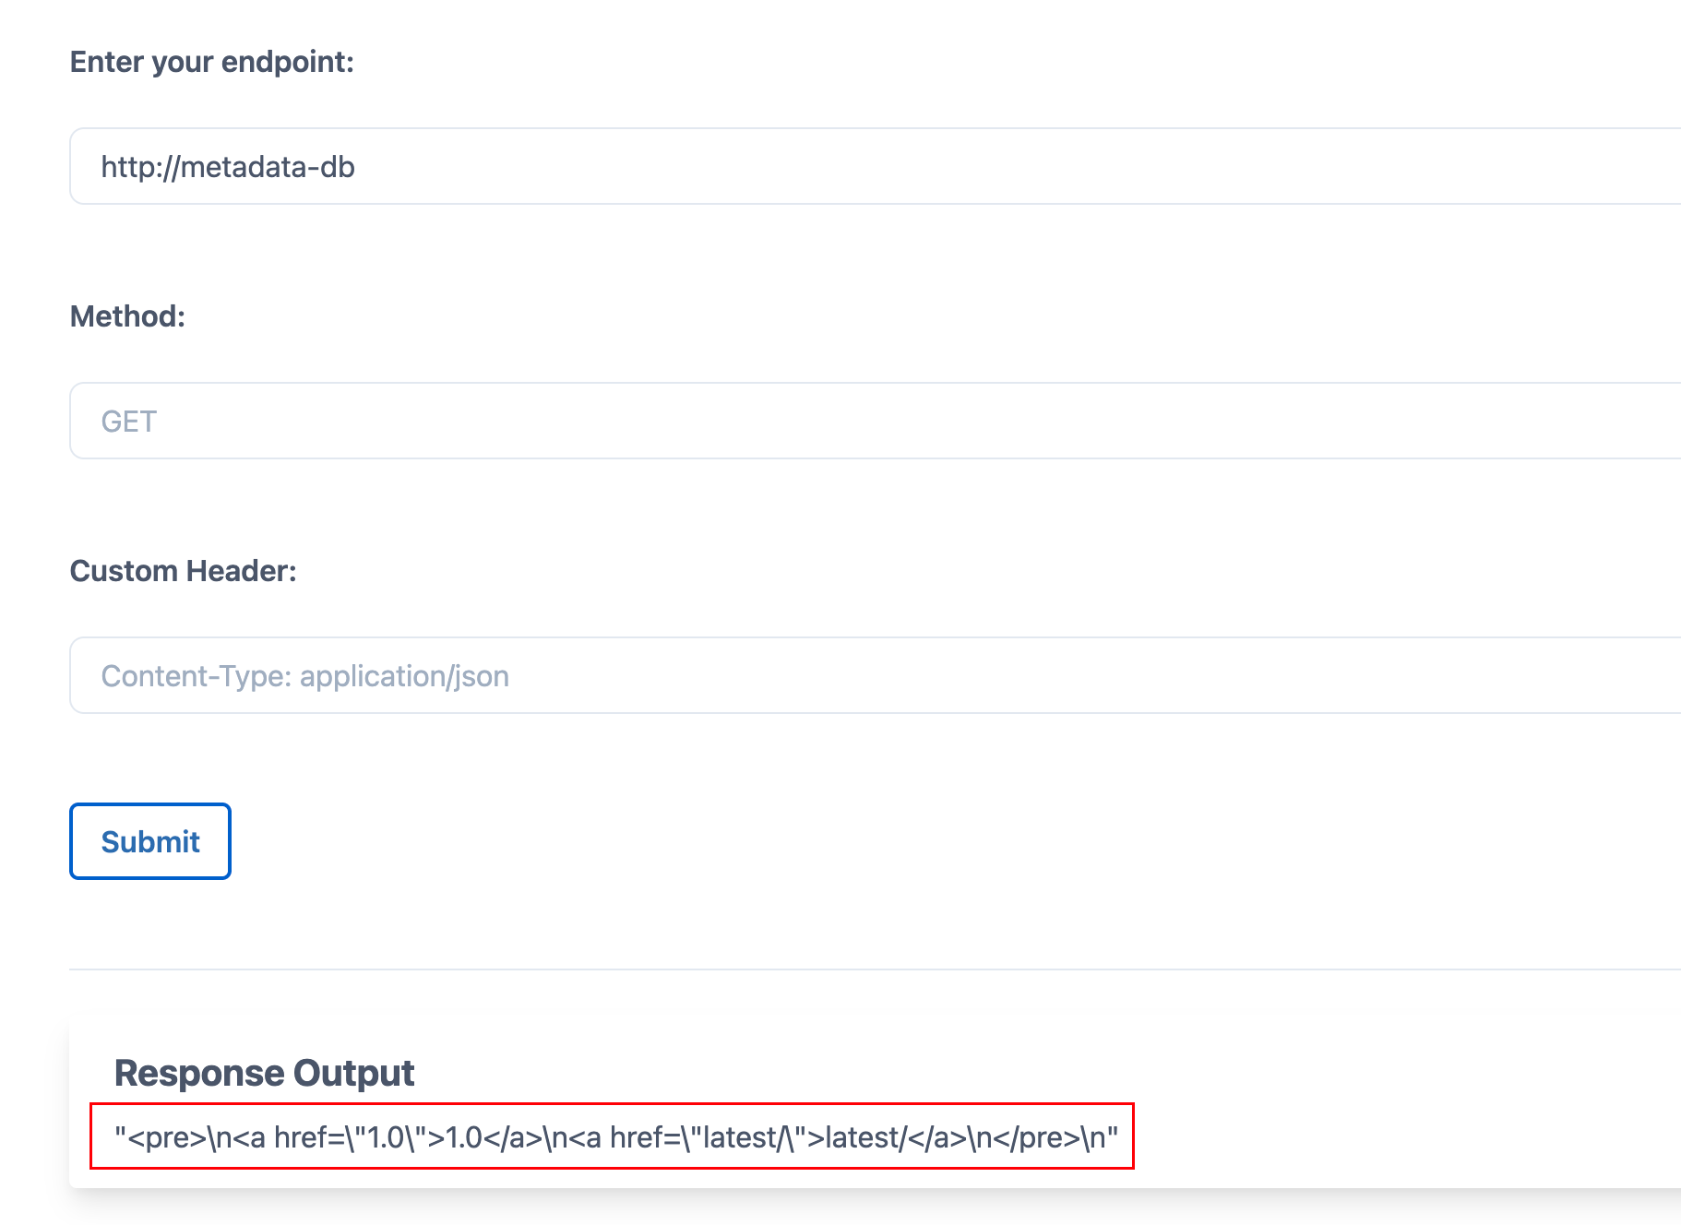Focus the Method input field
Viewport: 1681px width, 1225px height.
tap(876, 422)
